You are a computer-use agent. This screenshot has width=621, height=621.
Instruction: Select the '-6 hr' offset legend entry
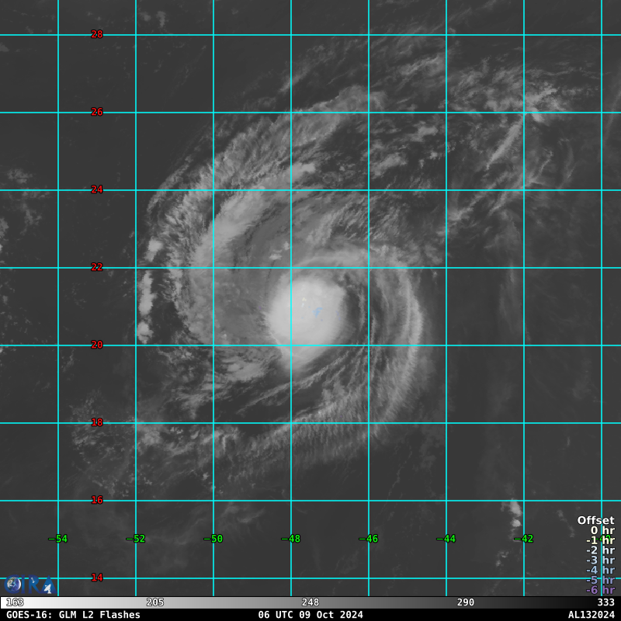point(600,590)
